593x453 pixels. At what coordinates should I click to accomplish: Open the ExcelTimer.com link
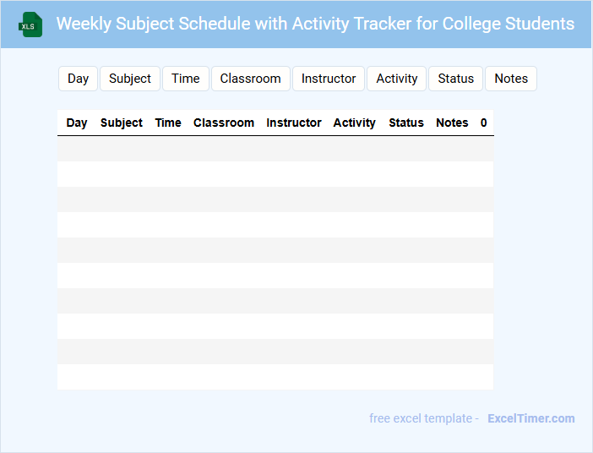coord(530,418)
